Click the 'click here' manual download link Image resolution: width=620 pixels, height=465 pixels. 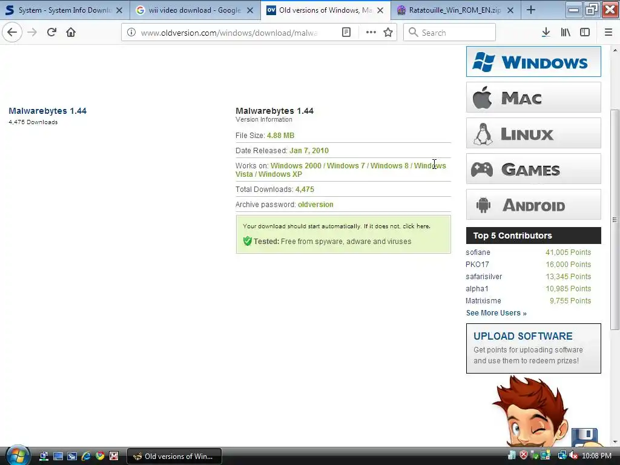click(x=416, y=226)
